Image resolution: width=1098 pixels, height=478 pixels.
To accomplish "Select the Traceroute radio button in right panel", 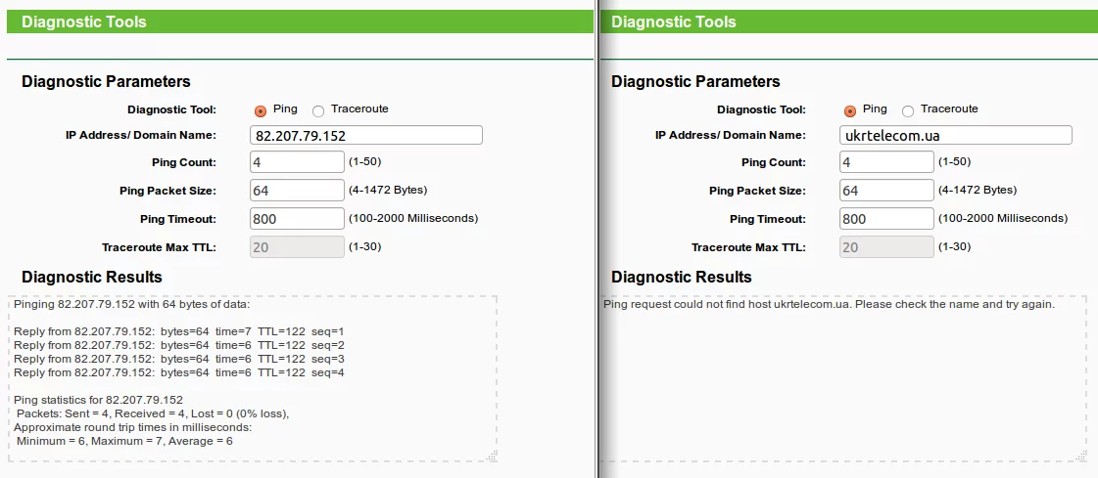I will [908, 110].
